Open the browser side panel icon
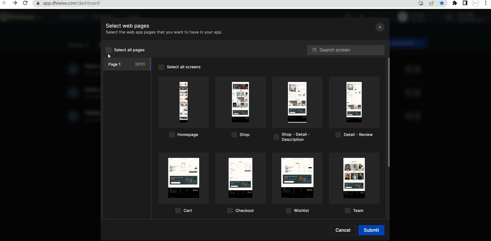 point(465,3)
